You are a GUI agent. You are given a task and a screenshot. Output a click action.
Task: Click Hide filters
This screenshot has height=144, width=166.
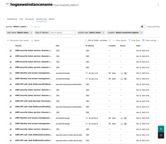pos(134,40)
